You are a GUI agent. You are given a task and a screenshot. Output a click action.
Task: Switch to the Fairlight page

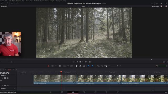[x=106, y=92]
